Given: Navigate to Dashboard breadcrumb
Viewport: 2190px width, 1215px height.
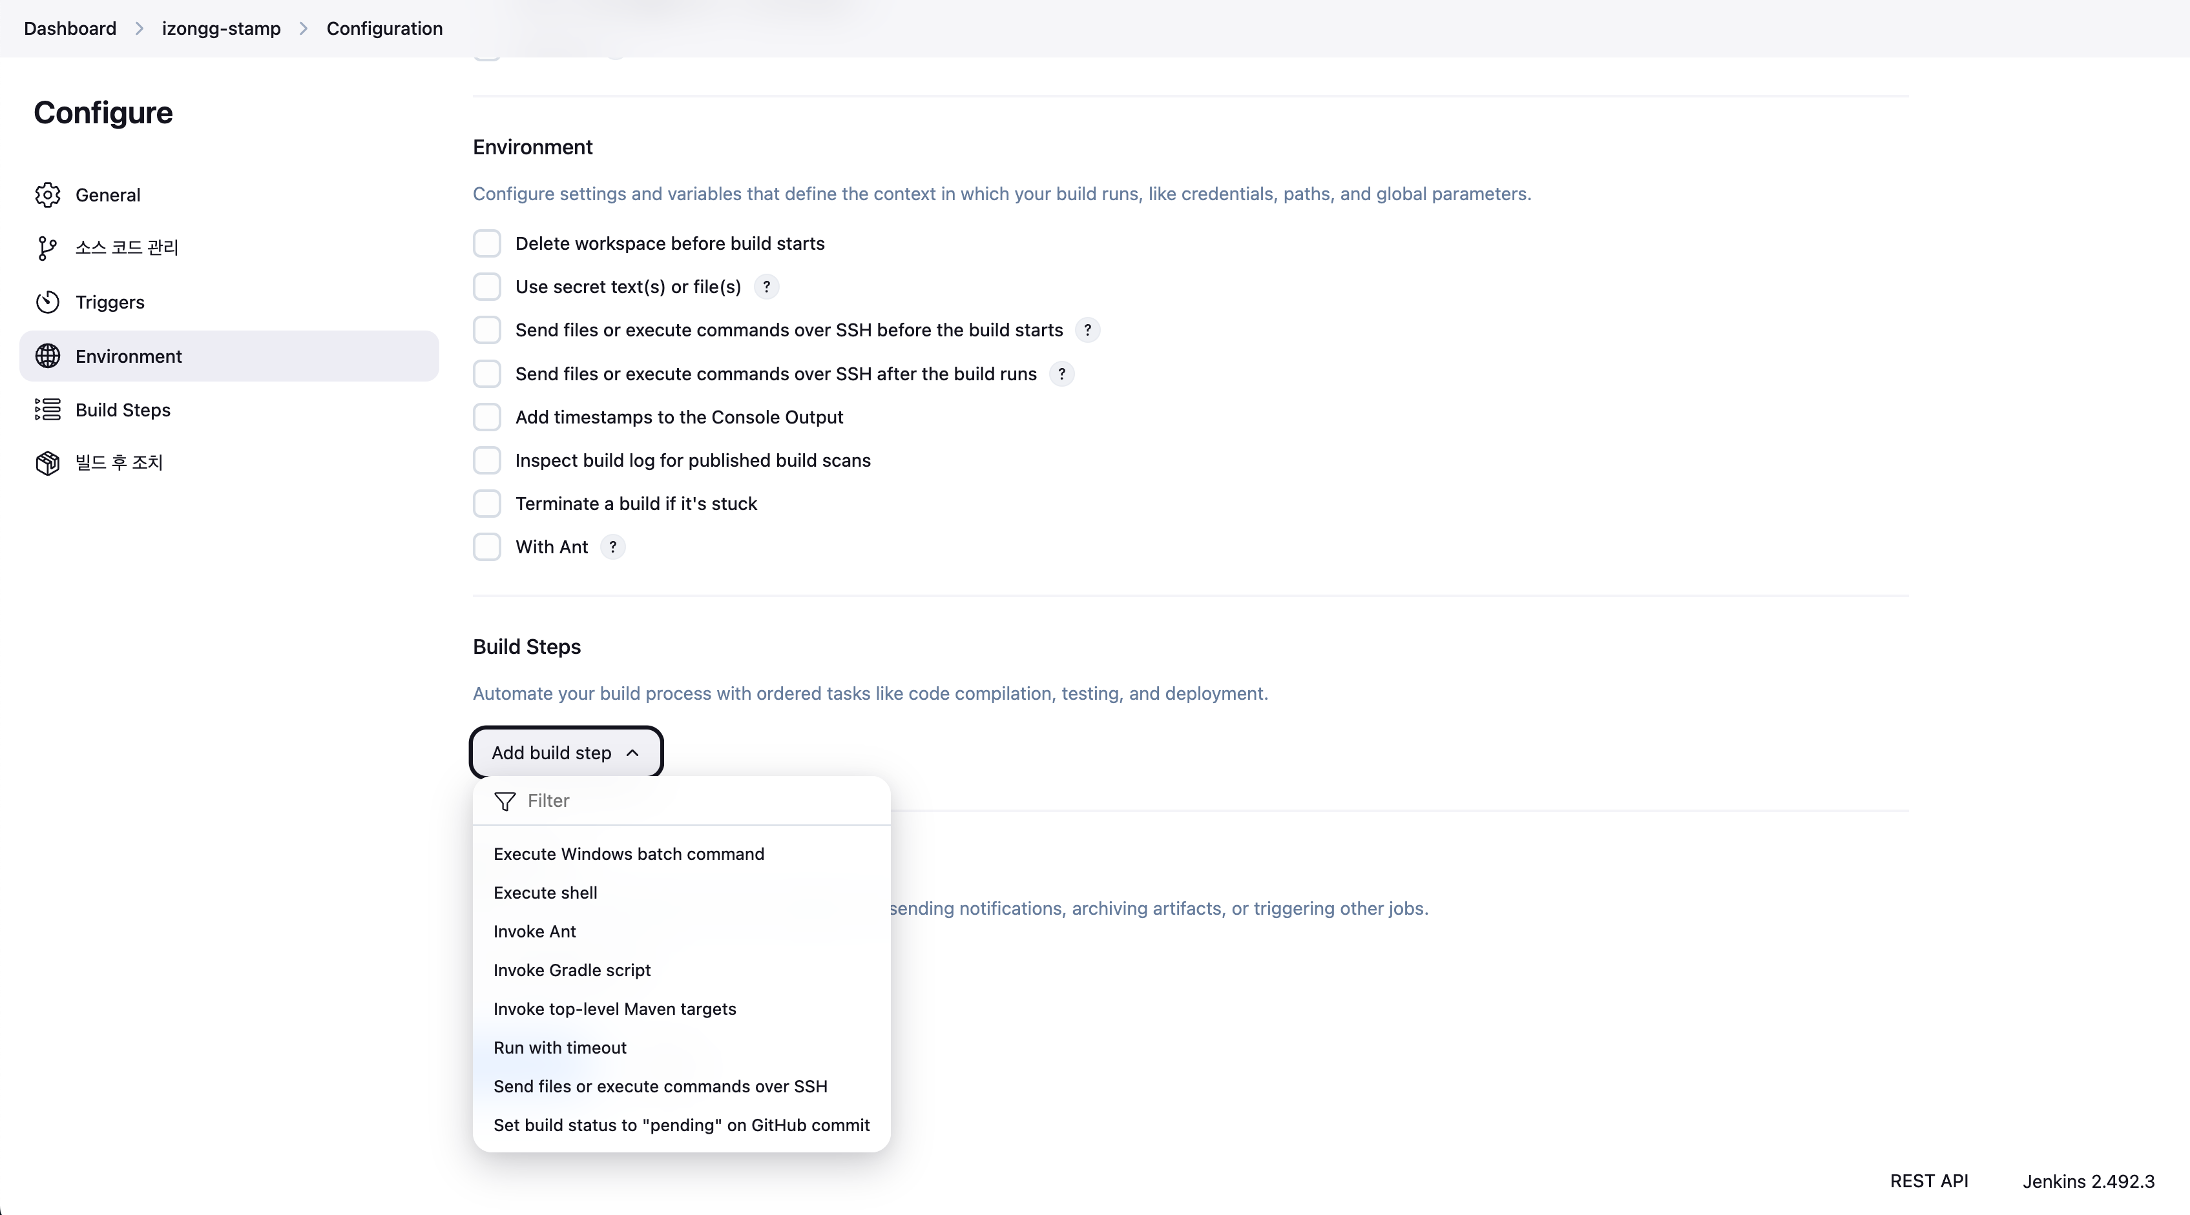Looking at the screenshot, I should (x=70, y=29).
